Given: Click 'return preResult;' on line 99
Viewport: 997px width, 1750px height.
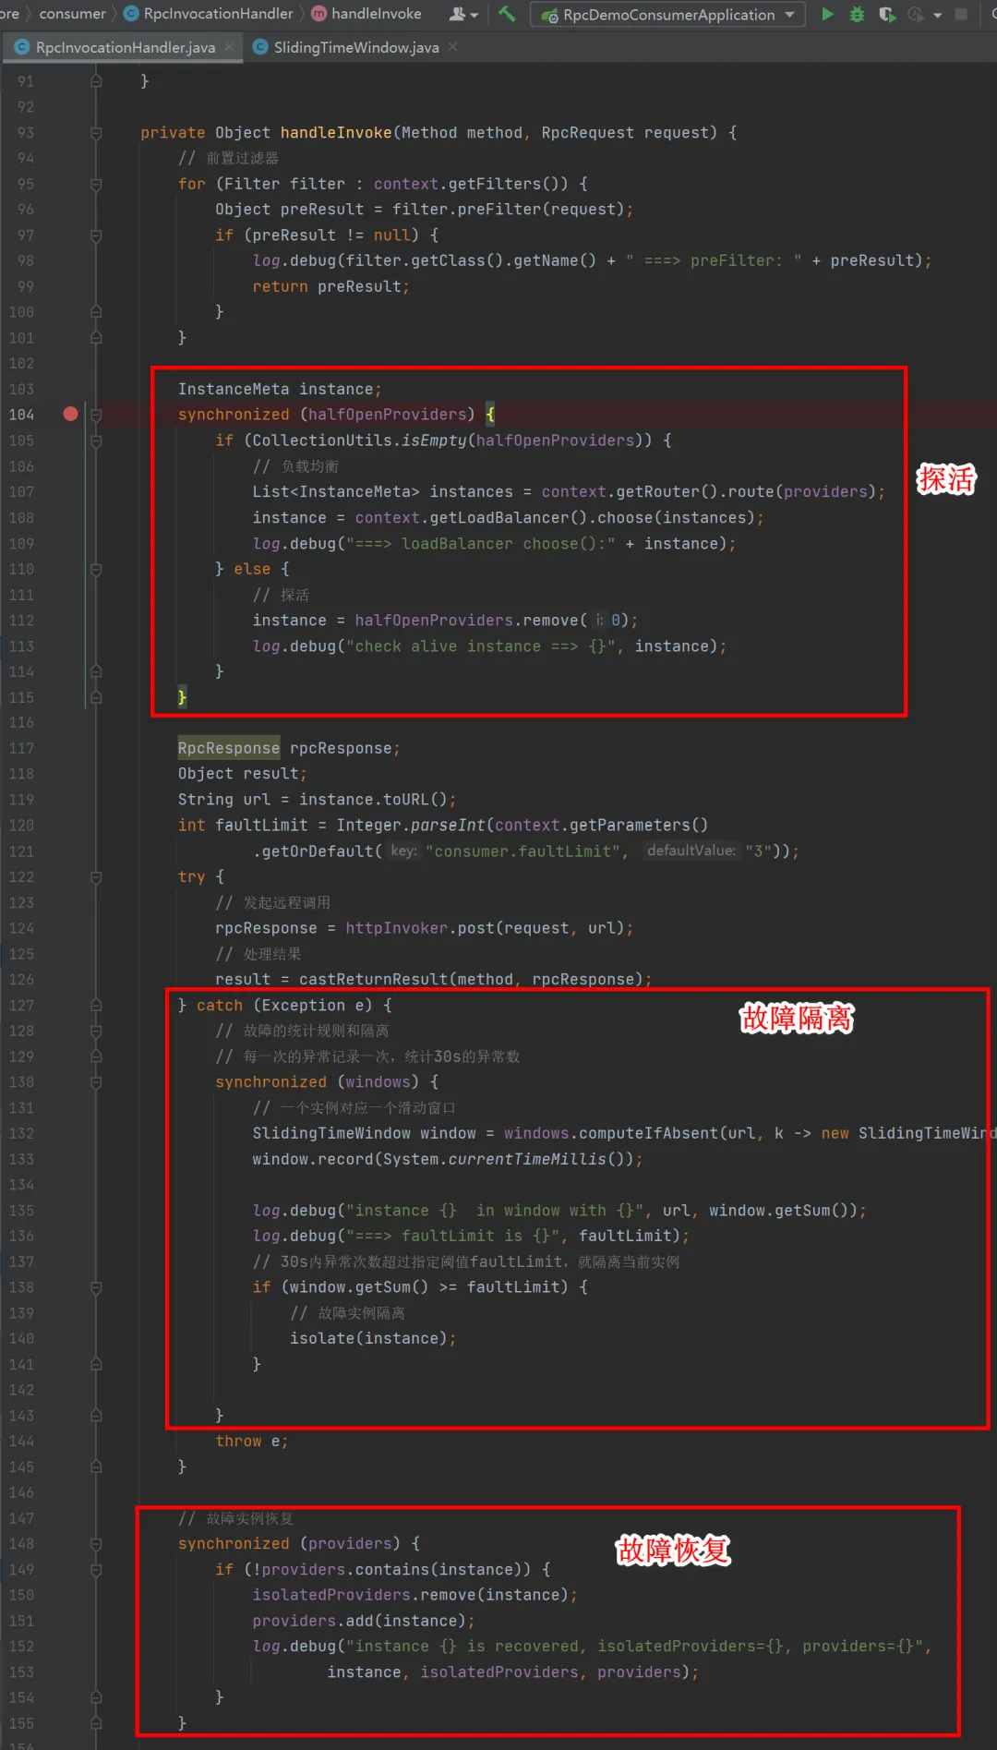Looking at the screenshot, I should [330, 286].
